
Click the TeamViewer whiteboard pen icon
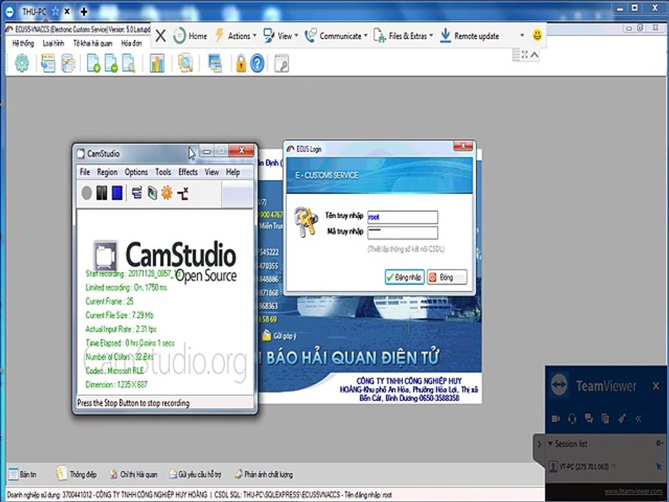(622, 418)
